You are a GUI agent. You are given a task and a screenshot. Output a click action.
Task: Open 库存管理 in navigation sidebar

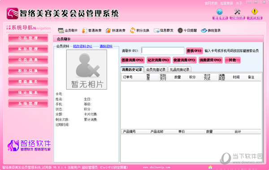coord(28,49)
